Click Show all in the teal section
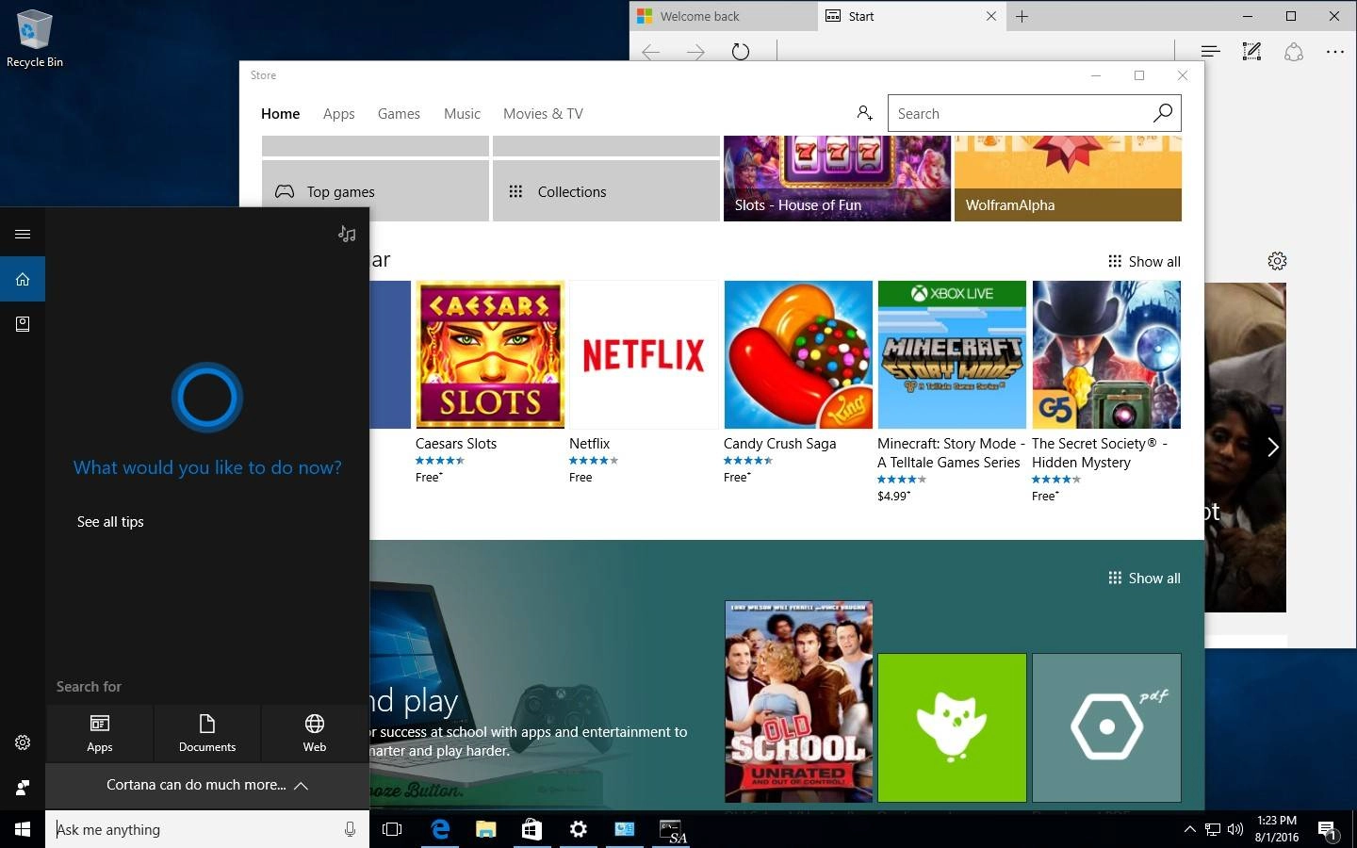The height and width of the screenshot is (848, 1357). tap(1144, 578)
